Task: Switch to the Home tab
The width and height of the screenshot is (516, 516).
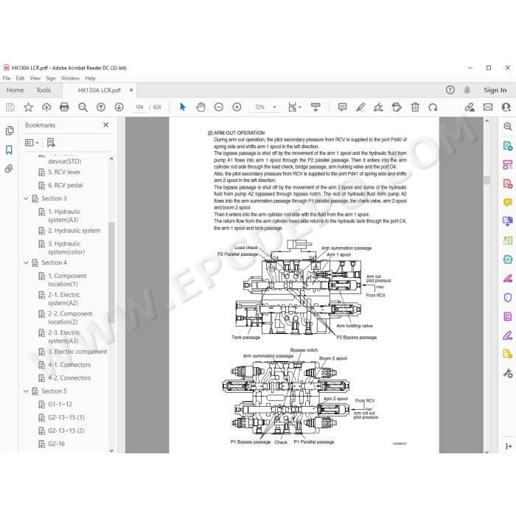Action: (15, 90)
